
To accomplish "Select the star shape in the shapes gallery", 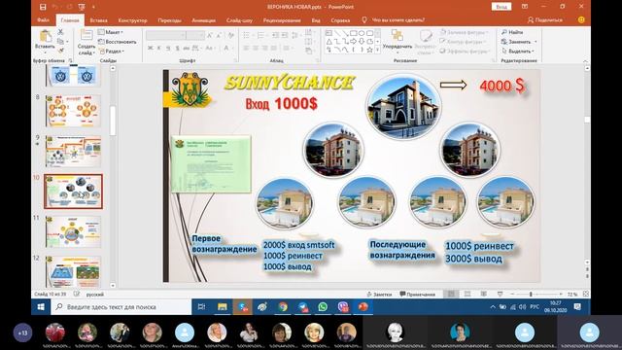I will click(x=369, y=50).
